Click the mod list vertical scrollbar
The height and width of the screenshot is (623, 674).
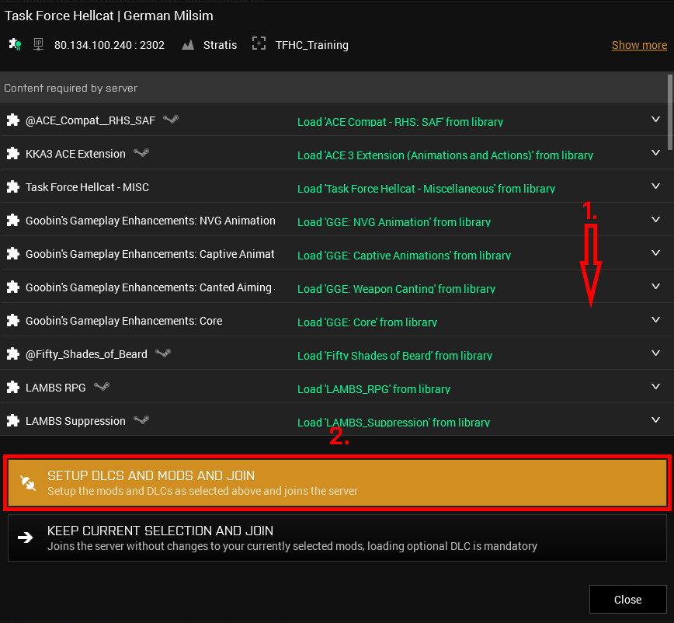tap(669, 113)
